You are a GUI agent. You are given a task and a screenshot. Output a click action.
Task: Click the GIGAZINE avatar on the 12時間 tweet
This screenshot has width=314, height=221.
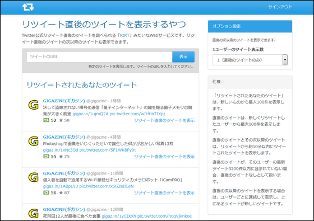pos(34,213)
